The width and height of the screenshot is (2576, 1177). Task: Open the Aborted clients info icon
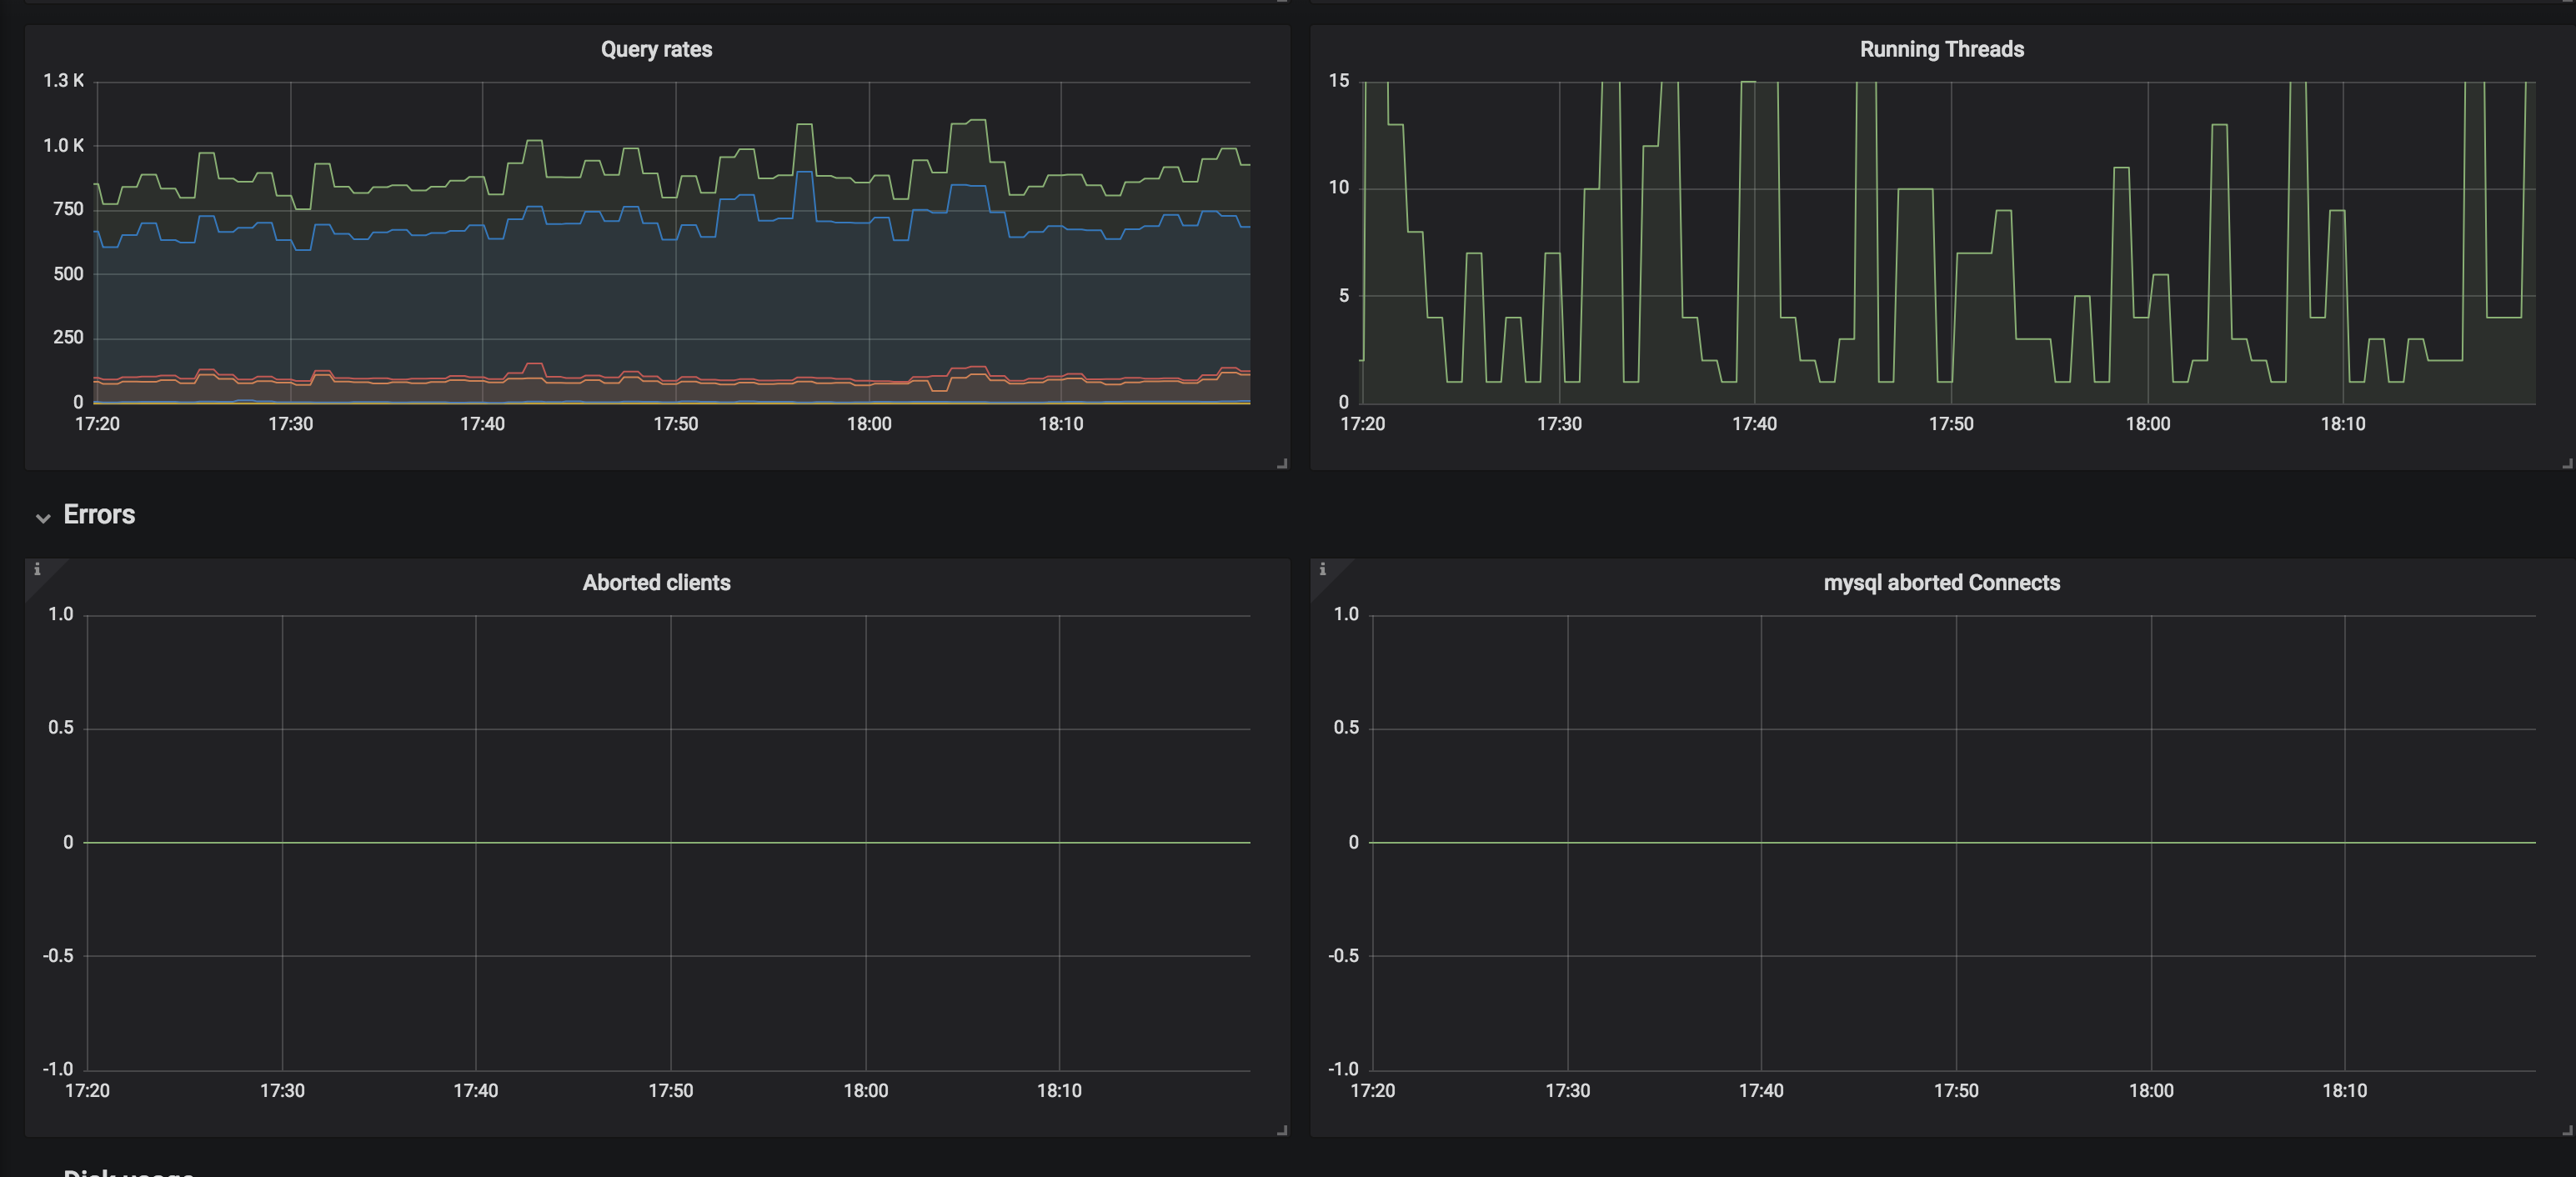tap(37, 569)
